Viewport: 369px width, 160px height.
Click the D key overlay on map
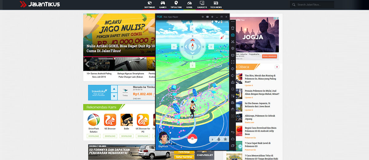tap(211, 47)
